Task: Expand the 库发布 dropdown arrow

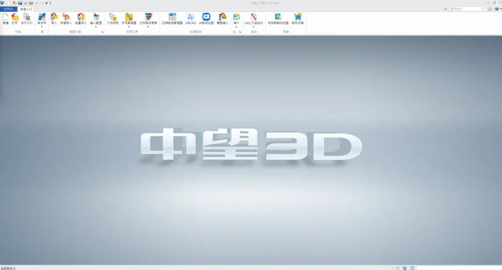Action: click(x=42, y=27)
